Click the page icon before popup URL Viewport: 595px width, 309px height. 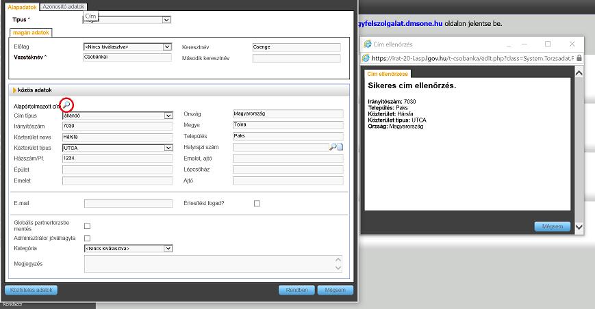click(x=366, y=58)
